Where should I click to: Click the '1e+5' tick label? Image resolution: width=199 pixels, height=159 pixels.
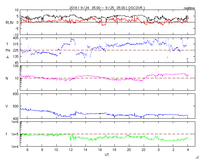[15, 134]
